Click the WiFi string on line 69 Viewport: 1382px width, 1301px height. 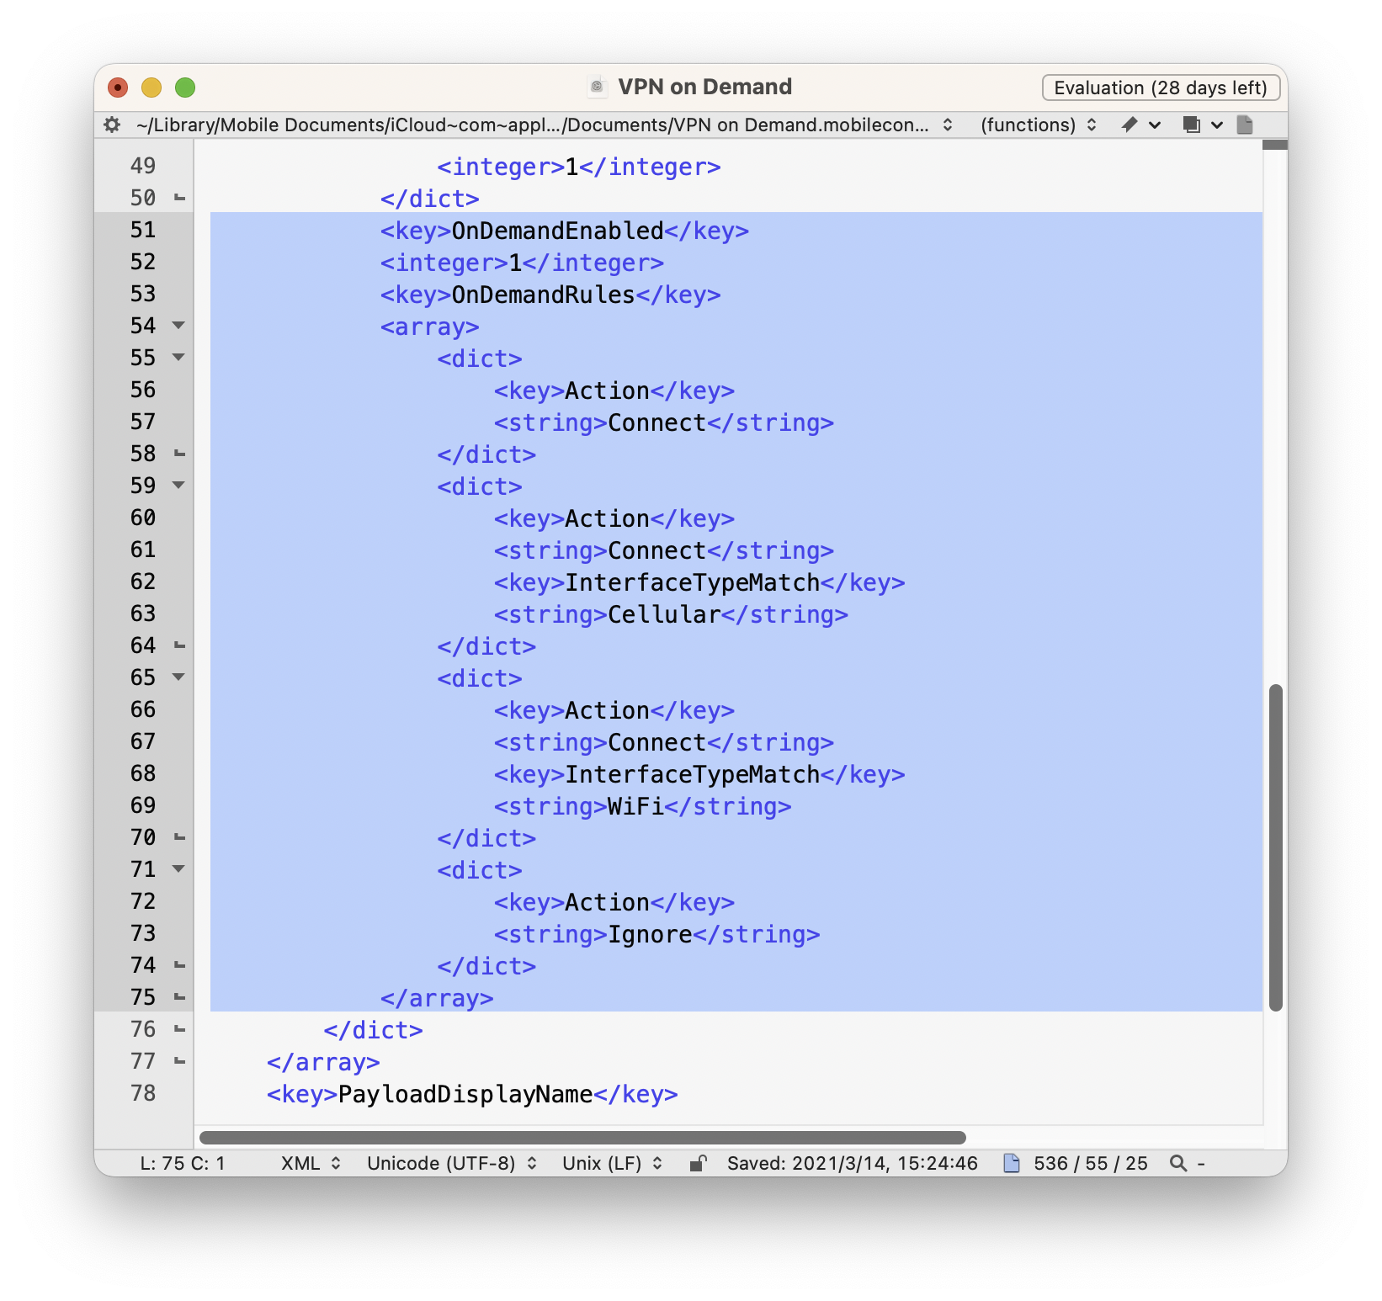click(x=635, y=806)
